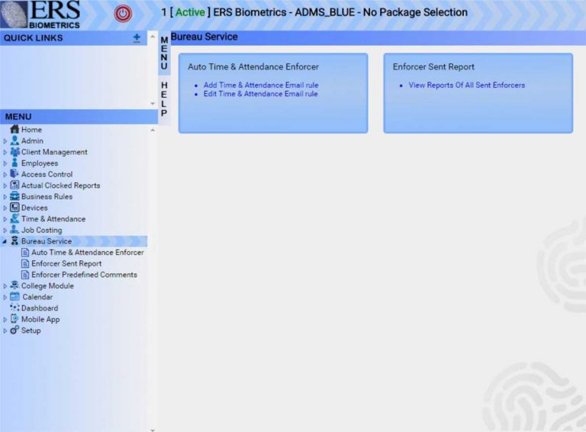Expand the College Module tree node
Screen dimensions: 586x432
(5, 286)
